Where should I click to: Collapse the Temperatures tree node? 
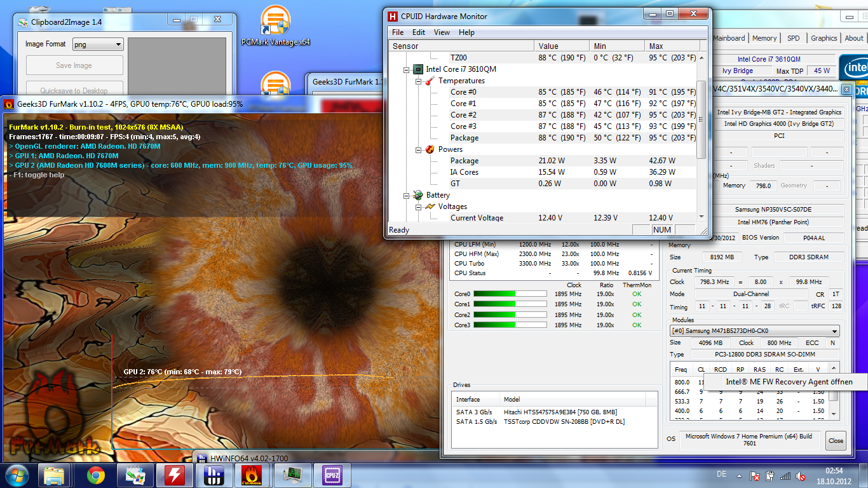[x=418, y=81]
